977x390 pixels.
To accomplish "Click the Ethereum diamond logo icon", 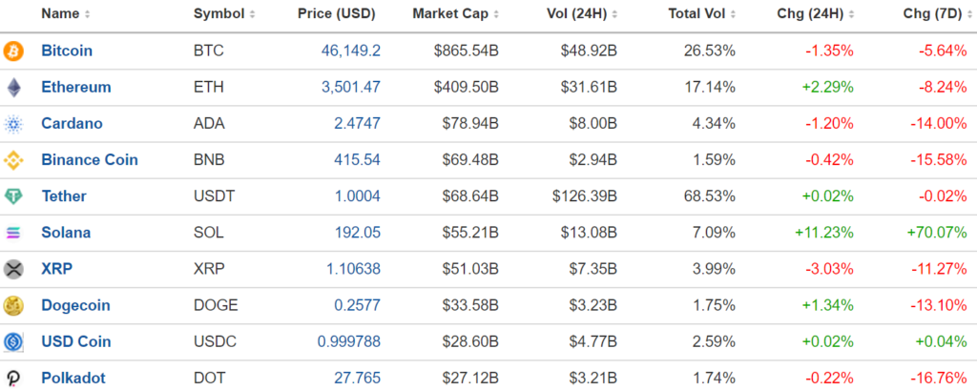I will 13,87.
